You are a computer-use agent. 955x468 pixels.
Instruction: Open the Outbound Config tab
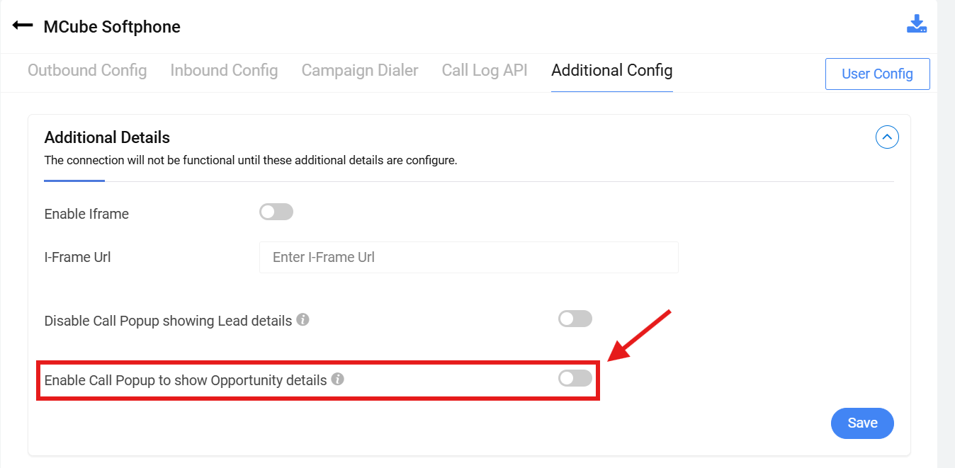(x=87, y=71)
